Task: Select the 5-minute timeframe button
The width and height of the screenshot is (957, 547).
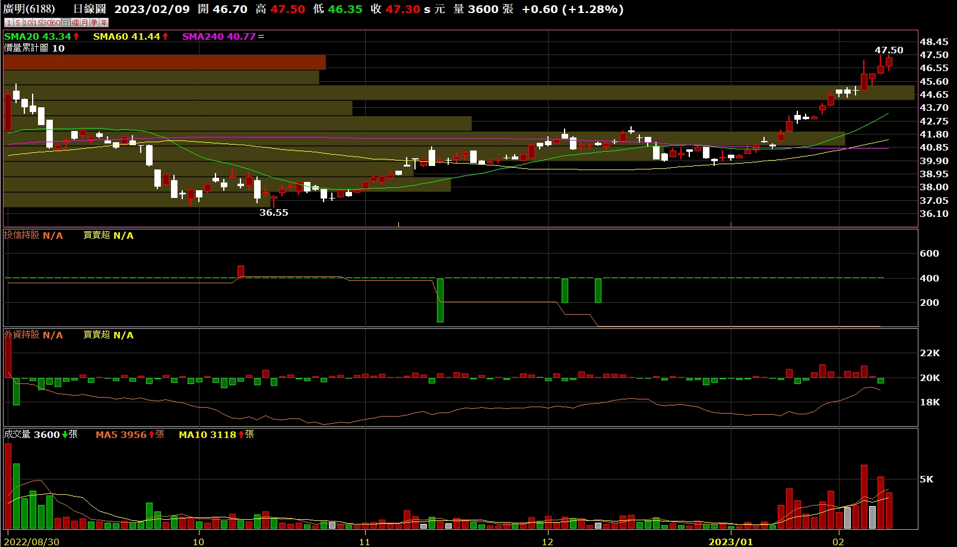Action: click(x=18, y=23)
